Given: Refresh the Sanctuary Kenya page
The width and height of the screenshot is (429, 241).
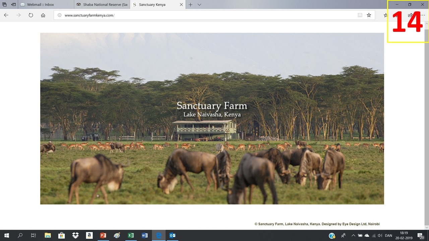Looking at the screenshot, I should 31,15.
